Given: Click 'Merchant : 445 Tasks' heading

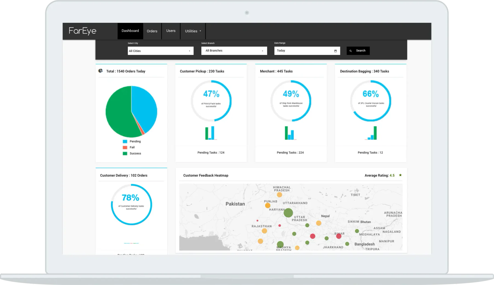Looking at the screenshot, I should coord(276,71).
